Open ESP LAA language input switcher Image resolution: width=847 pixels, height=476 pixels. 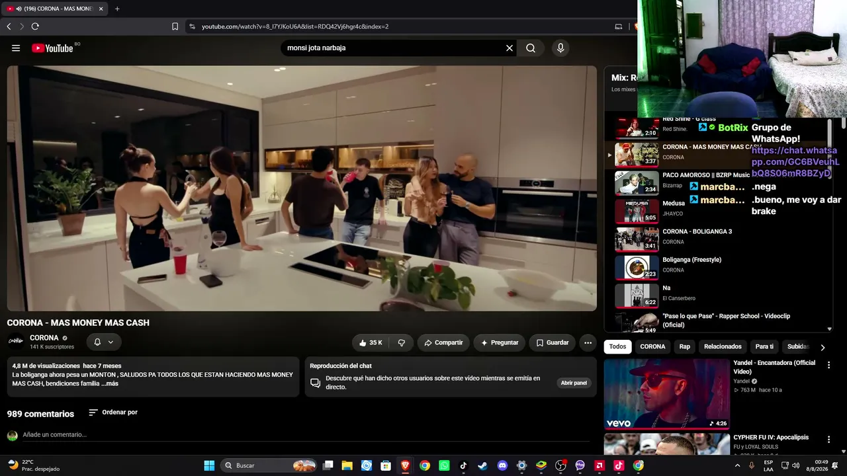(x=768, y=465)
